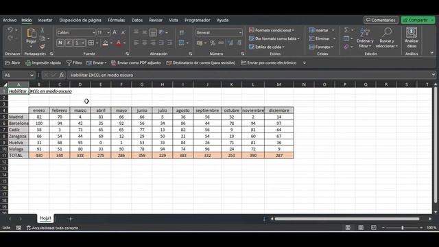
Task: Open the font size 11 dropdown
Action: (108, 33)
